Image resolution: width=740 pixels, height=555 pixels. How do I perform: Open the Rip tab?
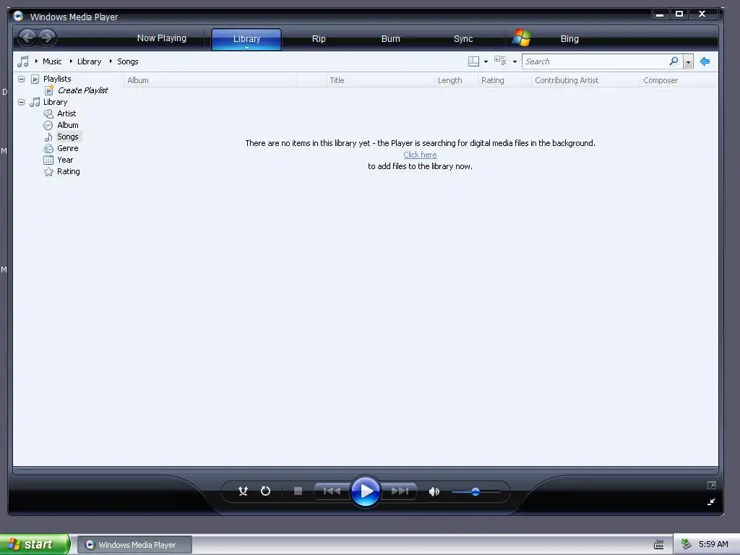pos(319,39)
